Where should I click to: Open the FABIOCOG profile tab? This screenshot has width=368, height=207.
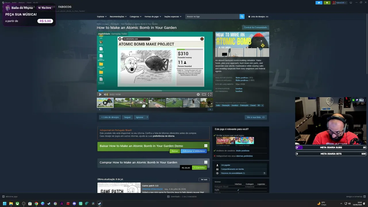(x=65, y=7)
